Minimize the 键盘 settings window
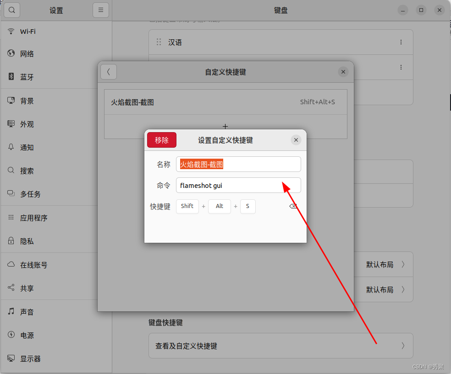451x374 pixels. (403, 11)
